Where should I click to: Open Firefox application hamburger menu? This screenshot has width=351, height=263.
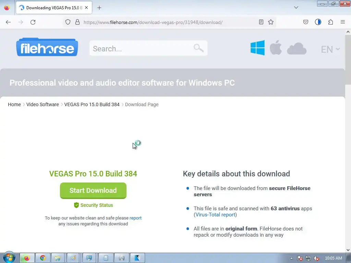coord(343,22)
